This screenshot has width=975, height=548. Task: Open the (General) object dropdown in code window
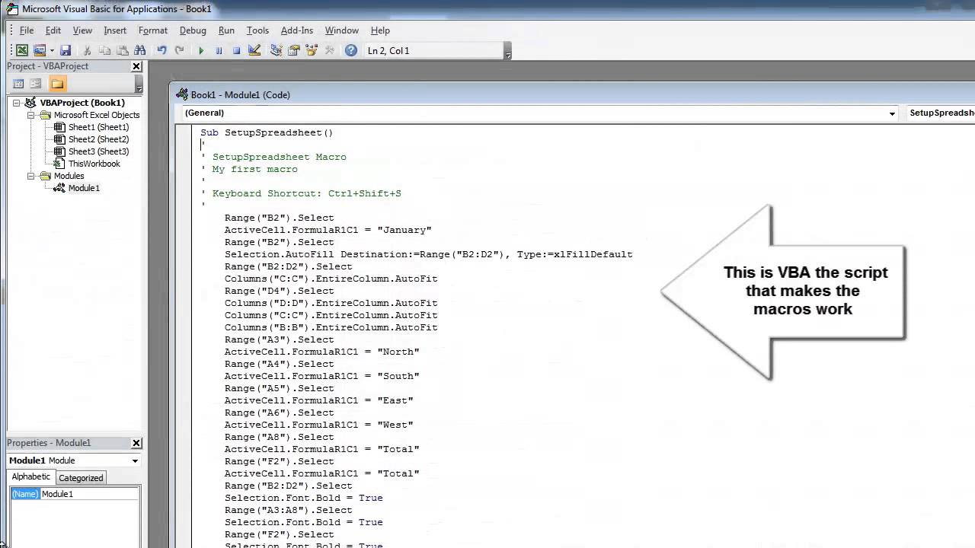(x=892, y=113)
